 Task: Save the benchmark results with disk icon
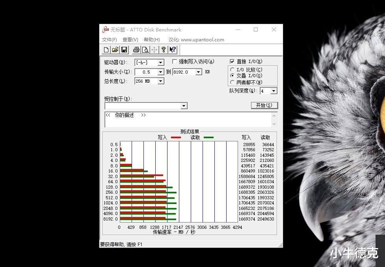[x=124, y=50]
